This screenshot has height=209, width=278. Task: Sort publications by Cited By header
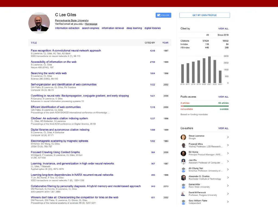[150, 43]
